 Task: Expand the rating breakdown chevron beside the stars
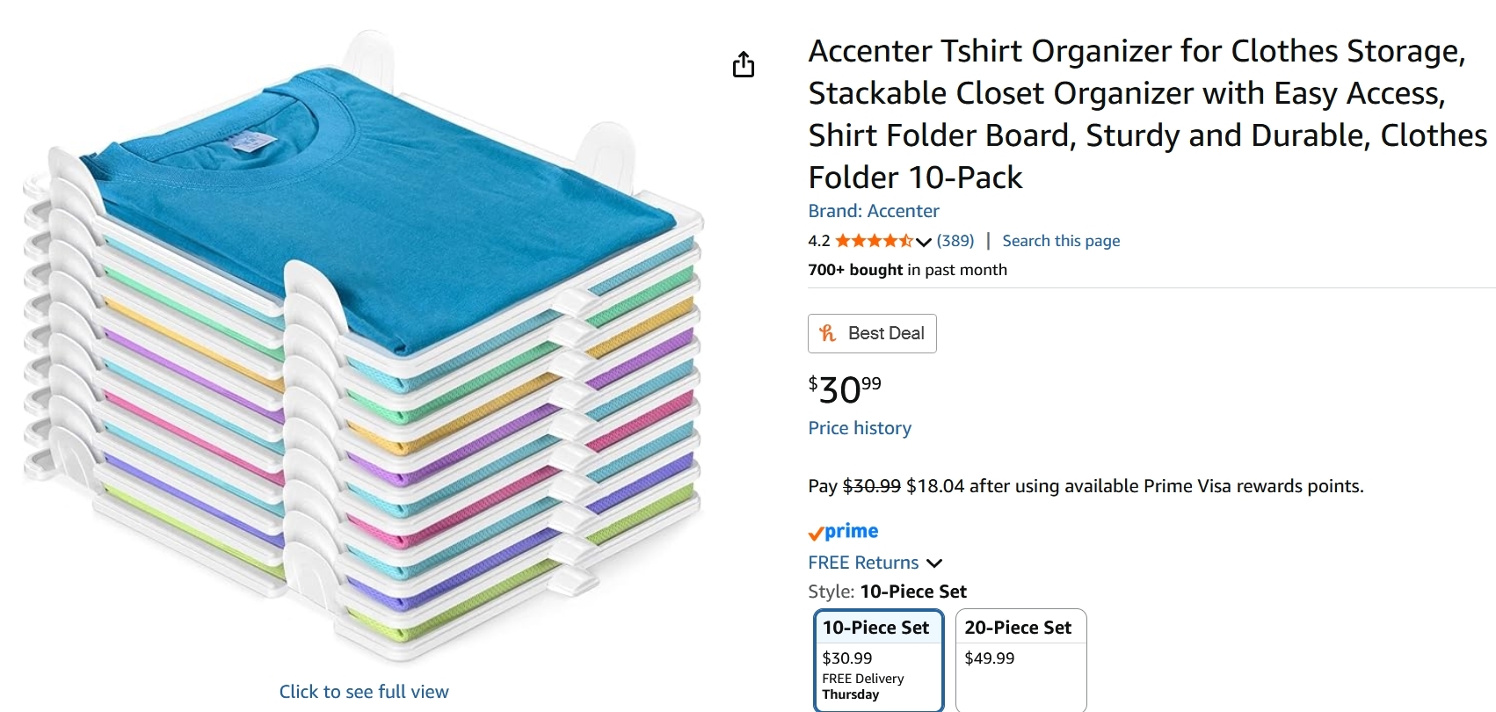point(923,242)
